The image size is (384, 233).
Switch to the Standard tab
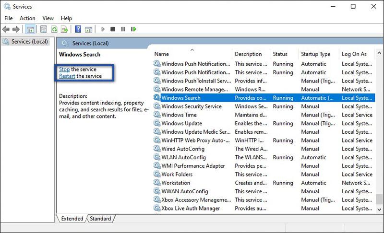[x=100, y=219]
